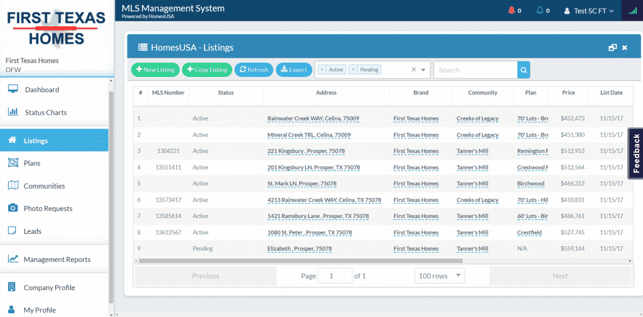Image resolution: width=643 pixels, height=317 pixels.
Task: Remove the Active status filter tag
Action: tap(322, 70)
